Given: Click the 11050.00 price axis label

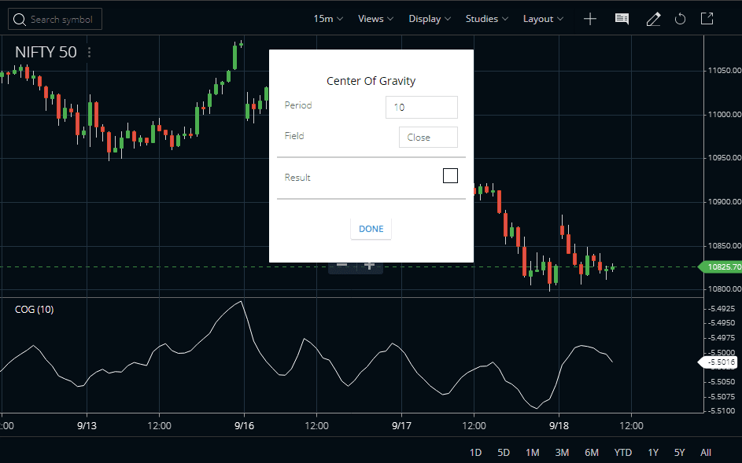Looking at the screenshot, I should (x=725, y=71).
